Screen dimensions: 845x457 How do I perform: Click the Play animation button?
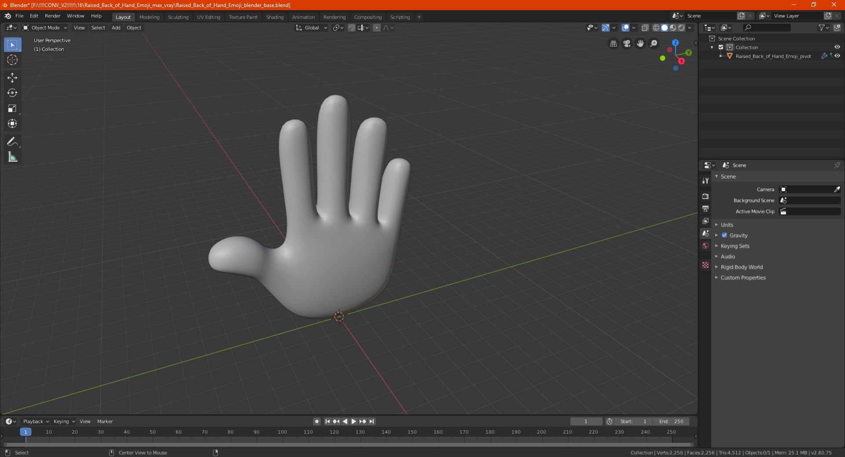tap(353, 421)
